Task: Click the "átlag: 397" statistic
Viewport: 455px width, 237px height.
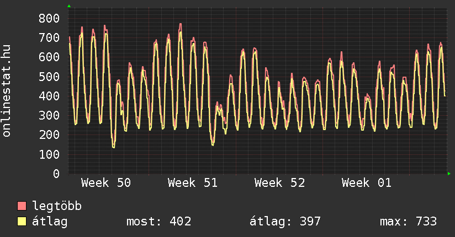Action: pyautogui.click(x=285, y=222)
